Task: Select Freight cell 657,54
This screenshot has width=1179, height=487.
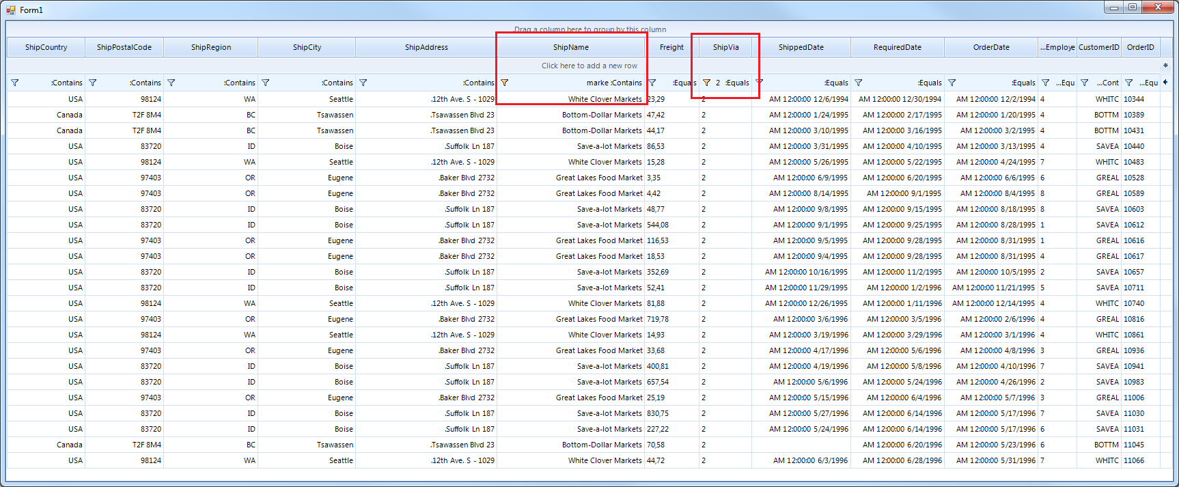Action: [672, 382]
